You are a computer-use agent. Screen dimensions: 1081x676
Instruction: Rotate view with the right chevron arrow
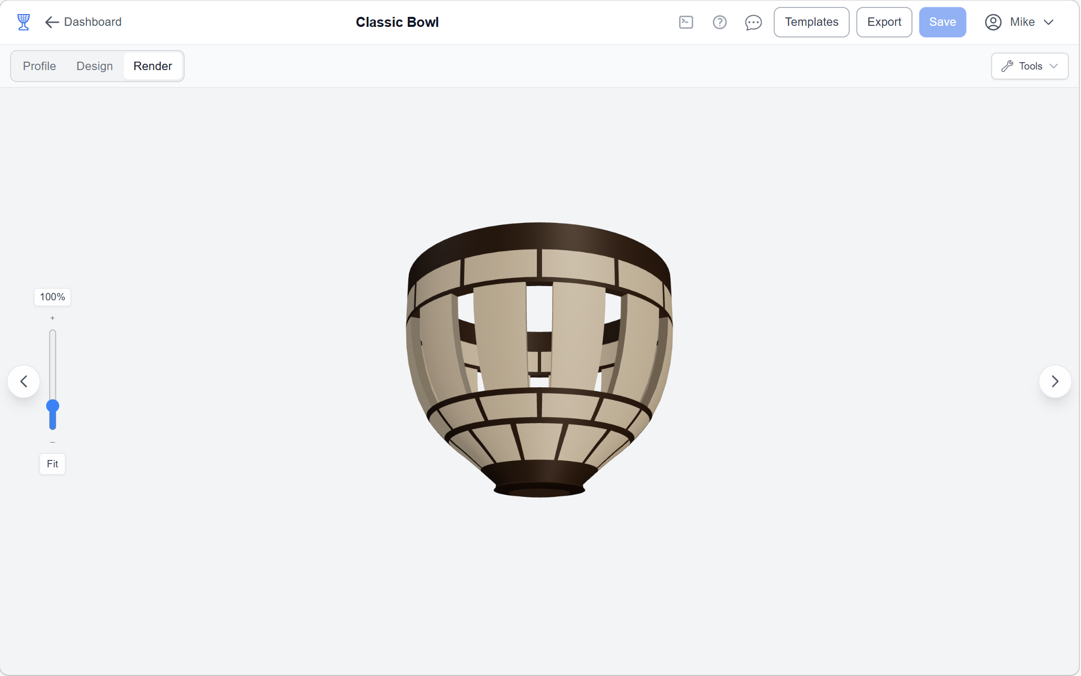pyautogui.click(x=1055, y=381)
